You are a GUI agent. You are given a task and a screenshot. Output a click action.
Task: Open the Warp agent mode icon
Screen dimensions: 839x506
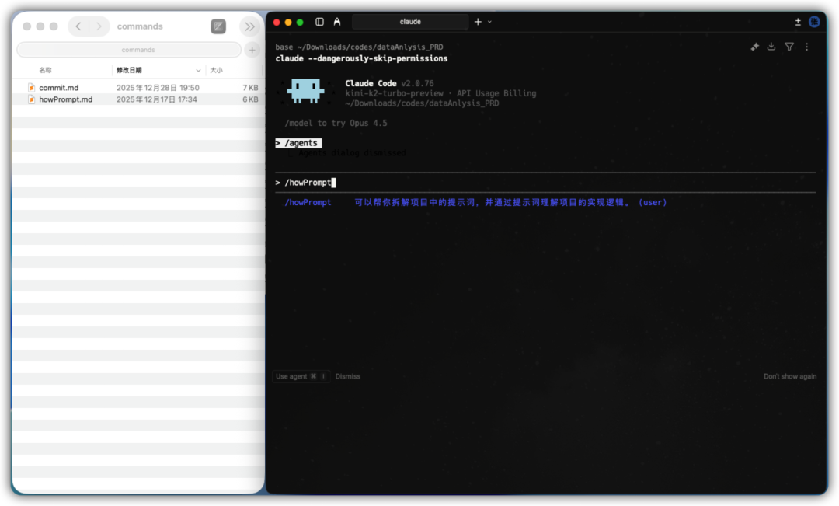point(337,22)
